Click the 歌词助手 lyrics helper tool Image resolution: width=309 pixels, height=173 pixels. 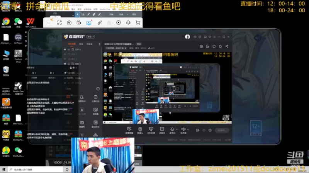point(95,124)
